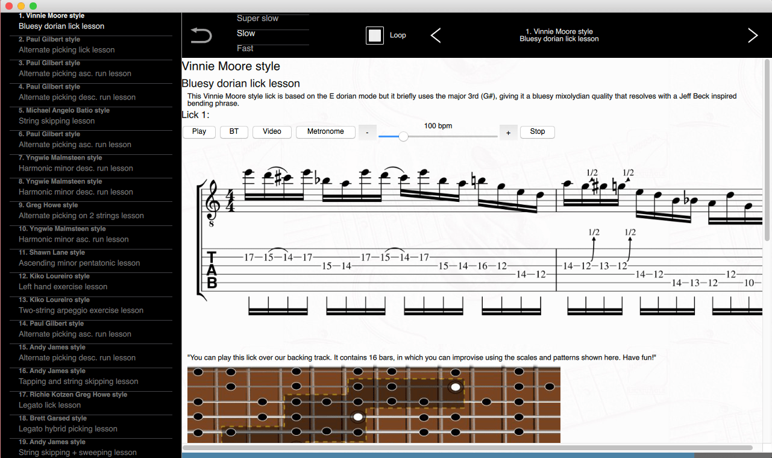
Task: Click the TAB staff label
Action: coord(212,269)
